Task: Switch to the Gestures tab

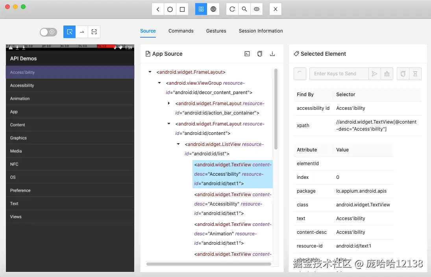Action: coord(216,31)
